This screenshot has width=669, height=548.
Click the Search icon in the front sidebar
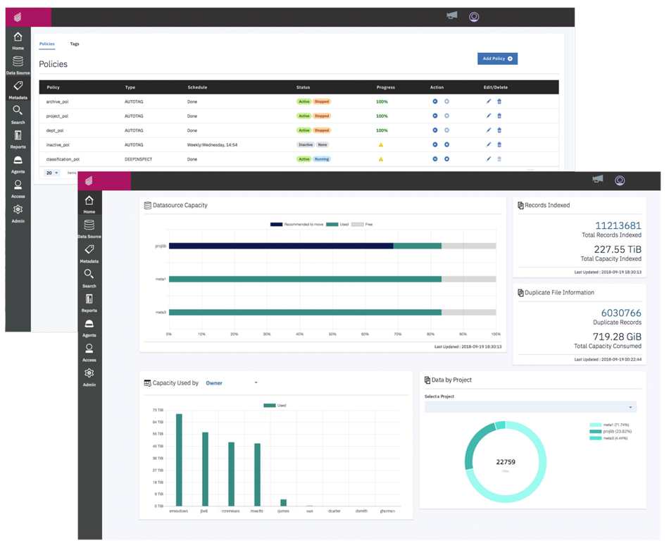[89, 275]
